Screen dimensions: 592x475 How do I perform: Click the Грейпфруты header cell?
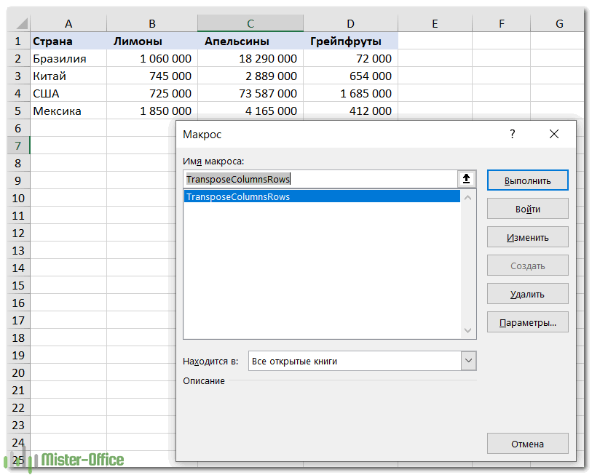click(x=350, y=41)
